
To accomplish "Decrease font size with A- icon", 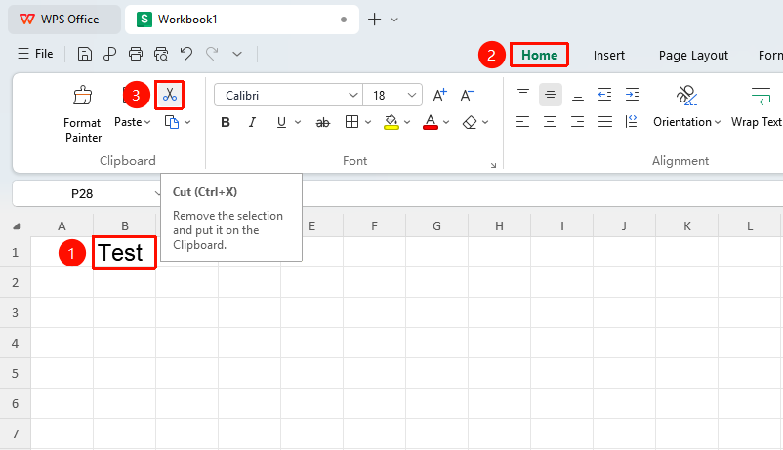I will point(468,95).
